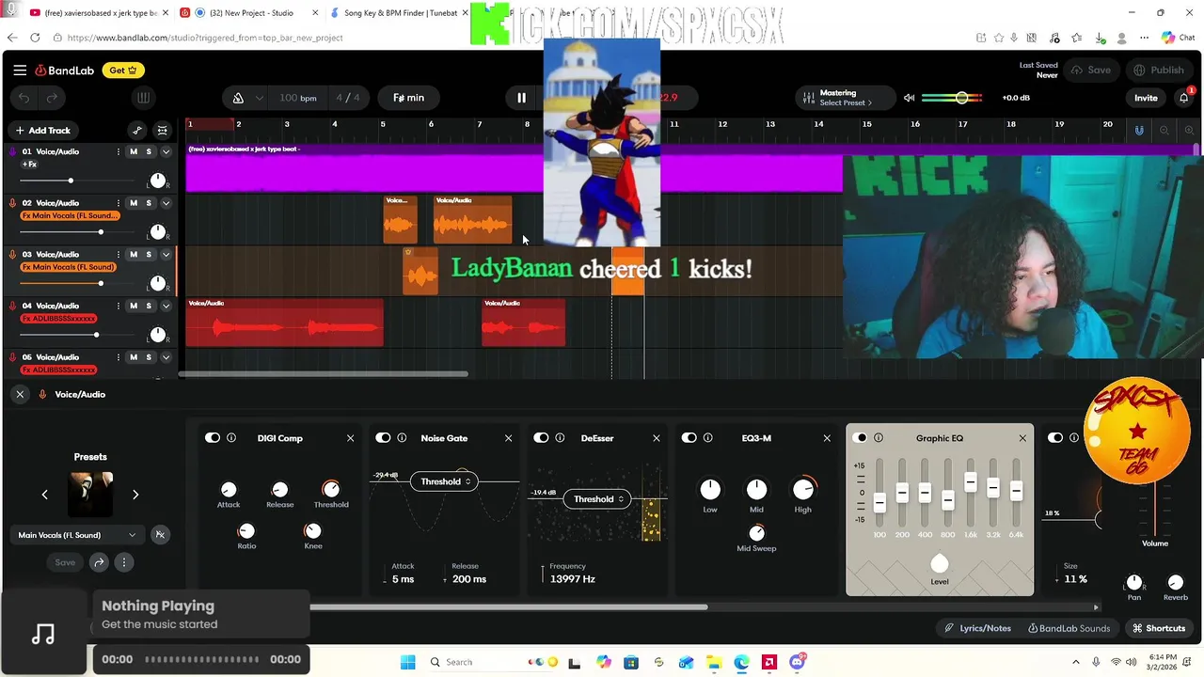Remove the EQ3-M effect
This screenshot has width=1204, height=677.
827,438
